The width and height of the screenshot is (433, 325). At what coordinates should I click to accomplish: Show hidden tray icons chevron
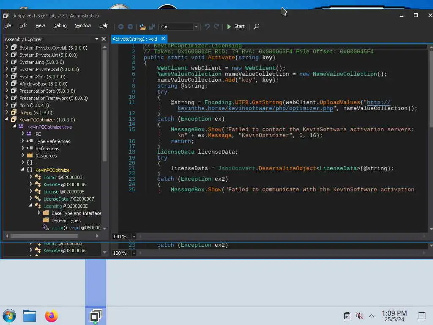372,316
